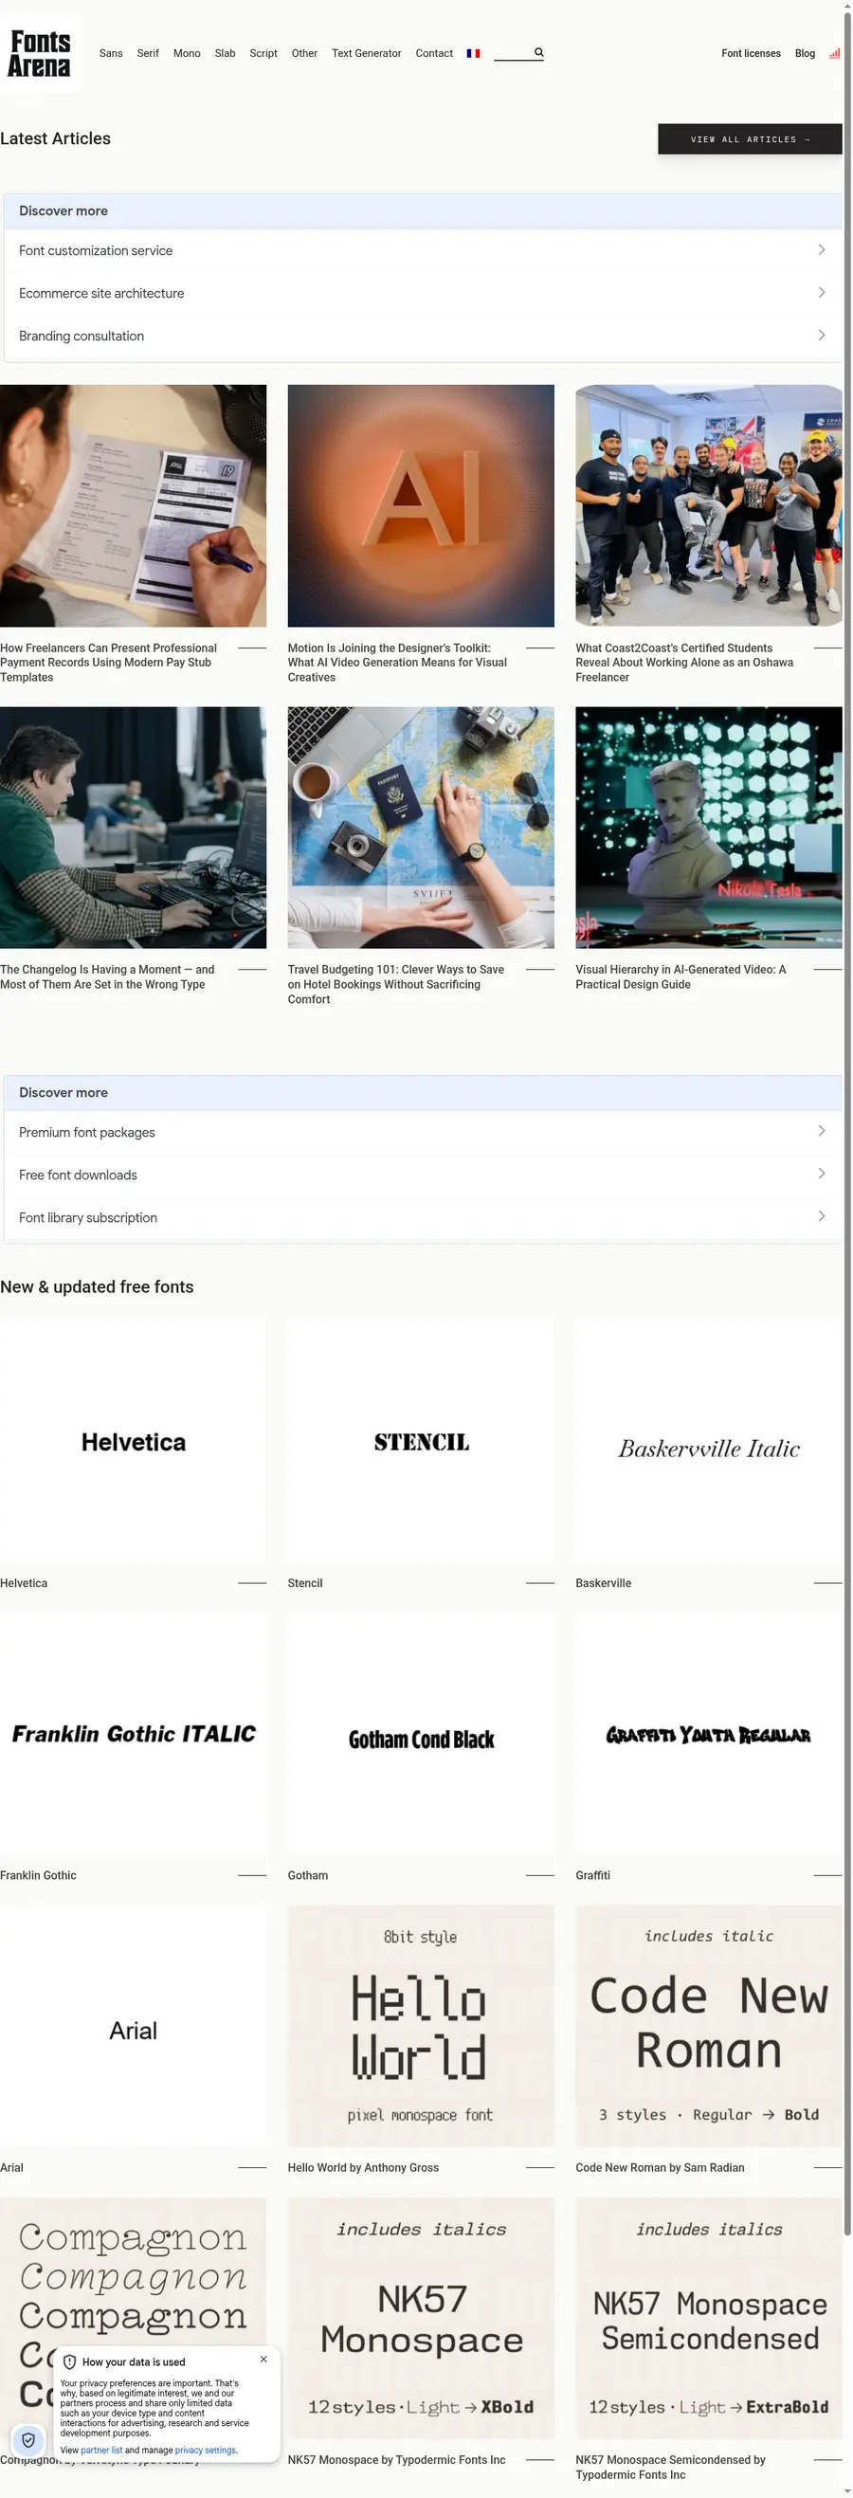Viewport: 853px width, 2498px height.
Task: Open partner list link in privacy popup
Action: click(x=101, y=2450)
